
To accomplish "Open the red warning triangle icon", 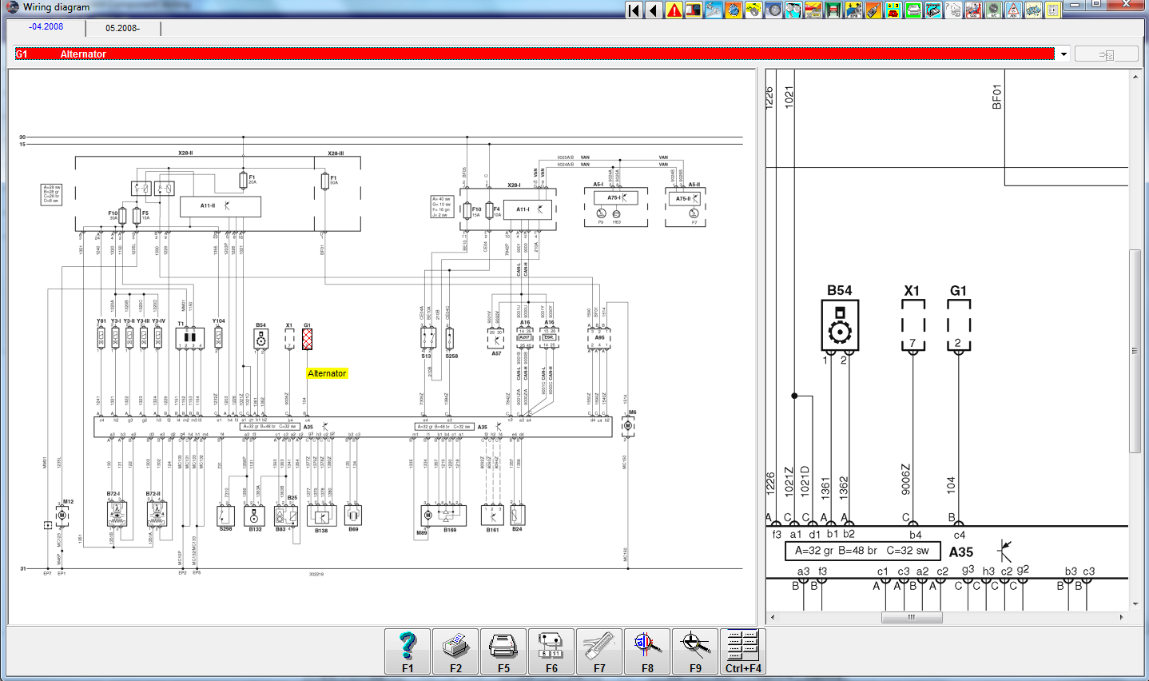I will coord(674,10).
